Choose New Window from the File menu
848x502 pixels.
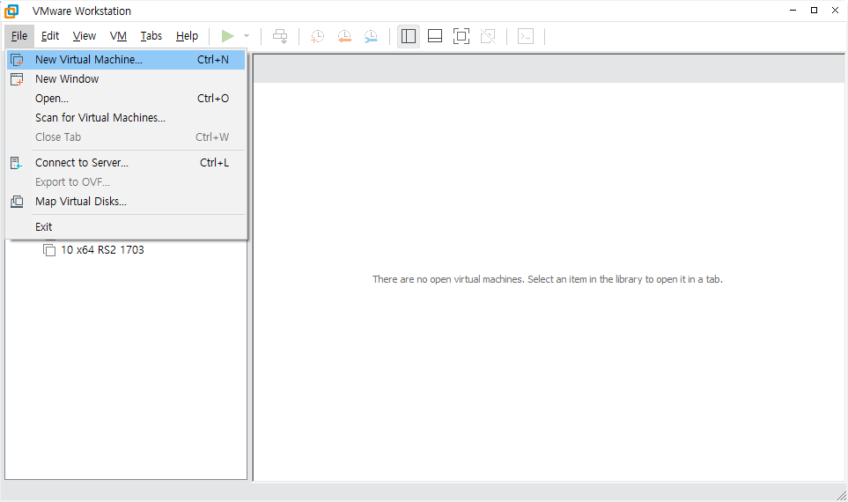126,79
